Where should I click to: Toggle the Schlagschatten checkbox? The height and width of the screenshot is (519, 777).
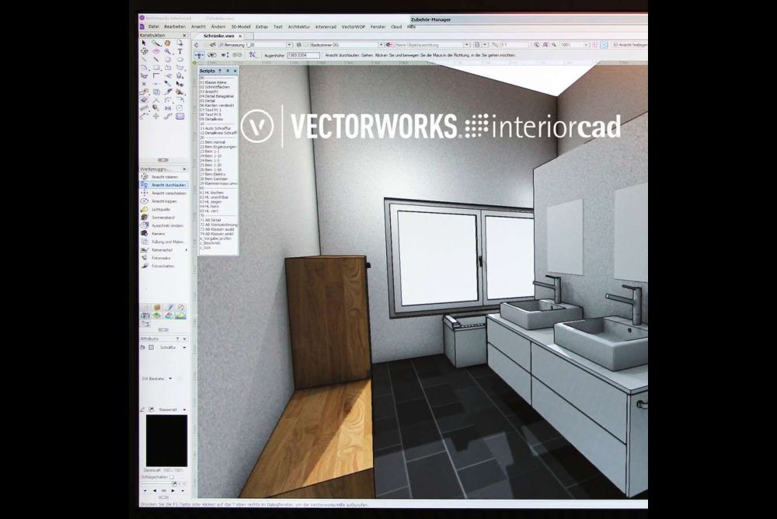[172, 477]
